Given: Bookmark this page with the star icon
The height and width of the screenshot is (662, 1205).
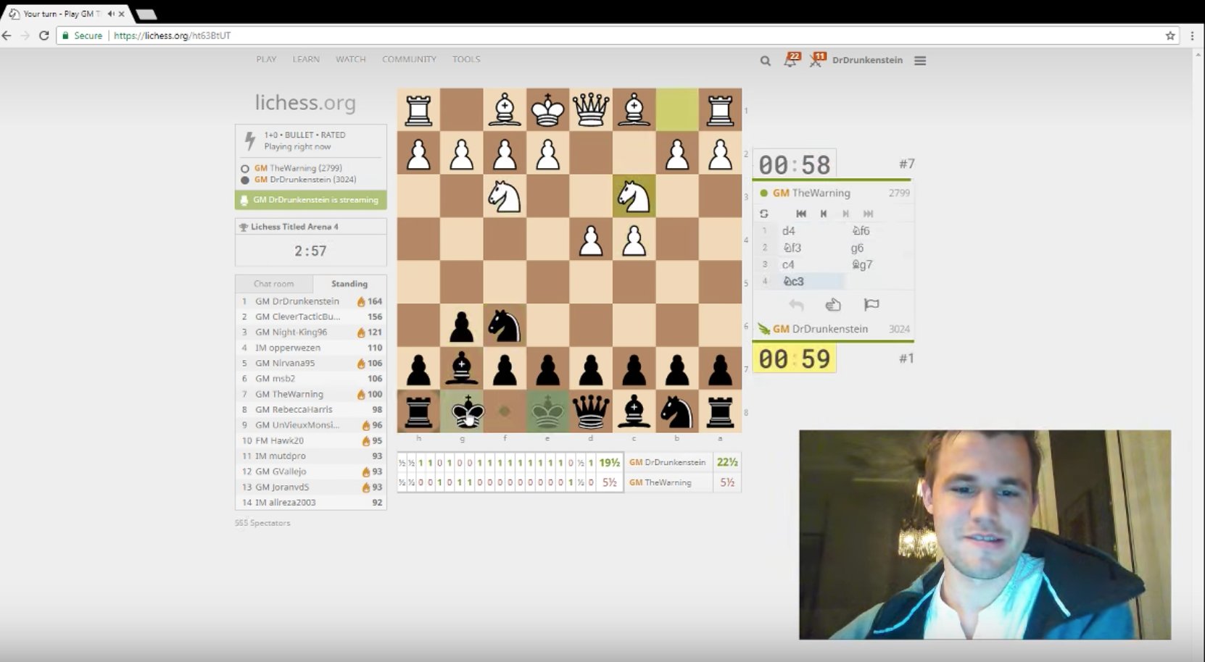Looking at the screenshot, I should pos(1170,35).
